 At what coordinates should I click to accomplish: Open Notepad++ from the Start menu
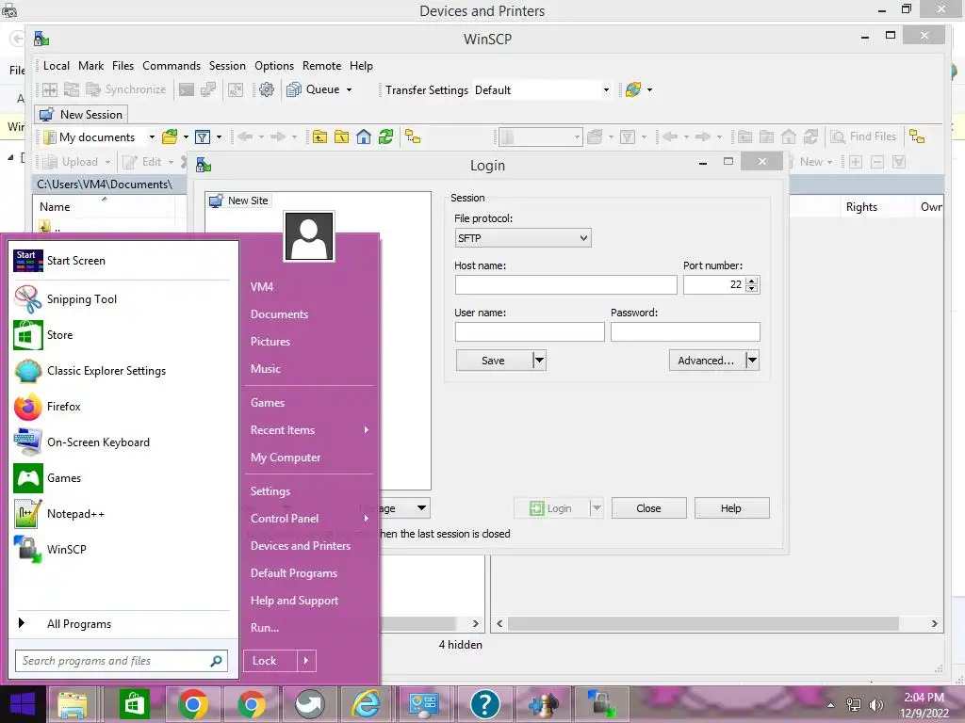click(x=122, y=513)
